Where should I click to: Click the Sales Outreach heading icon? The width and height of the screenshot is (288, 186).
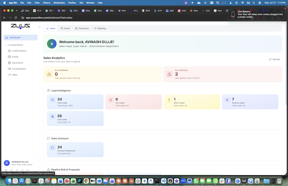[48, 138]
